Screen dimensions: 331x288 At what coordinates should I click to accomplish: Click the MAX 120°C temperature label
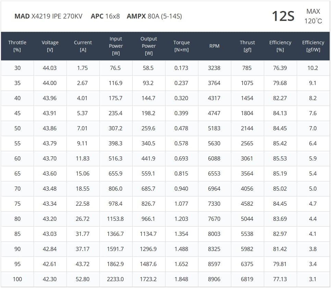click(x=313, y=16)
